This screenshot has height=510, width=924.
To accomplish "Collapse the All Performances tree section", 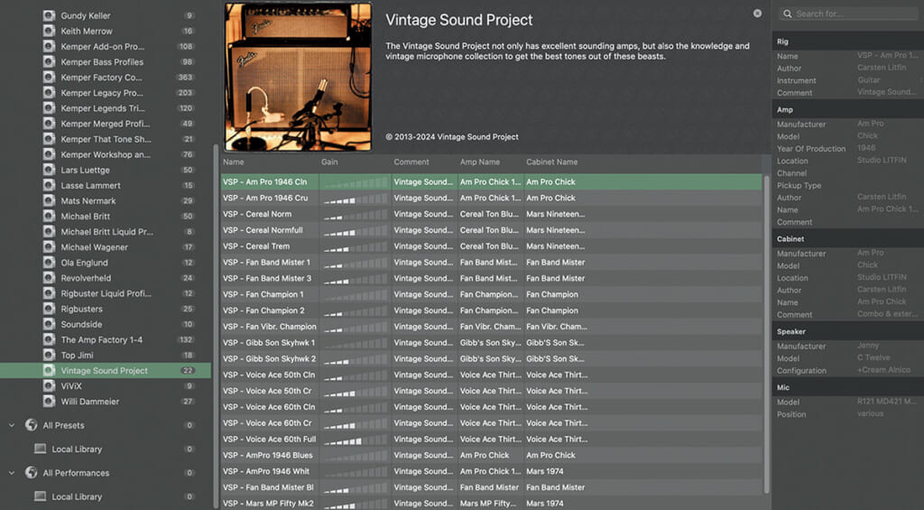I will (x=12, y=473).
